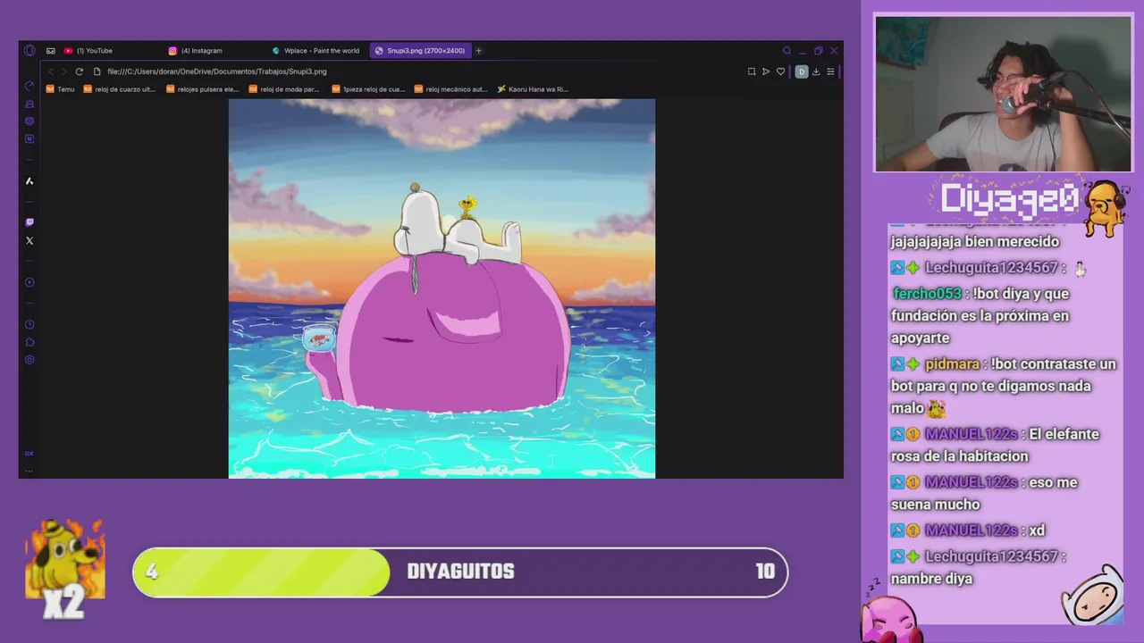
Task: Click the 'jajajajajaja bien merecido' chat message
Action: 975,241
